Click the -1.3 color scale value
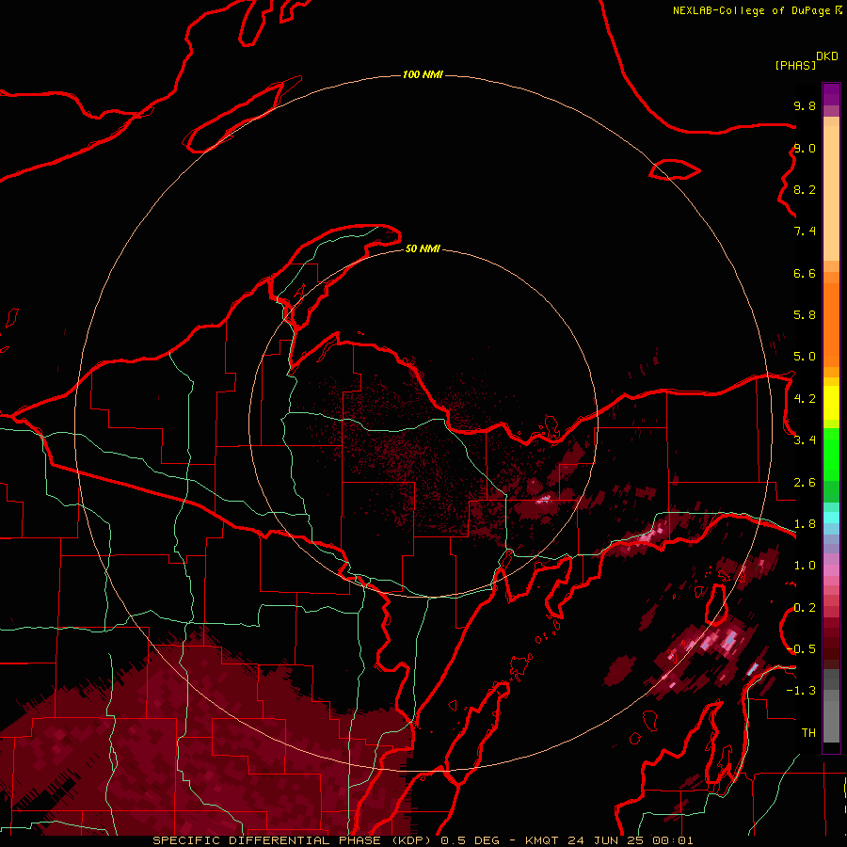The image size is (847, 847). (801, 691)
